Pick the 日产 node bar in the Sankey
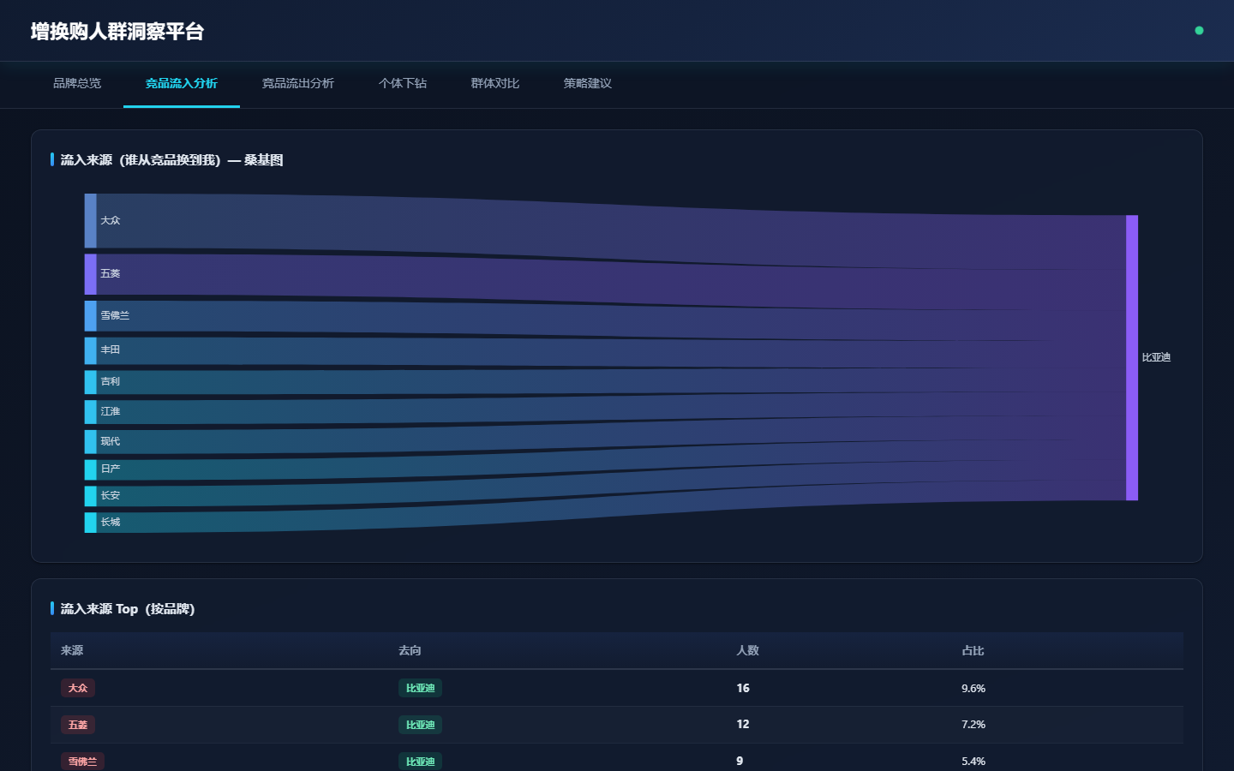This screenshot has height=771, width=1234. (x=90, y=469)
